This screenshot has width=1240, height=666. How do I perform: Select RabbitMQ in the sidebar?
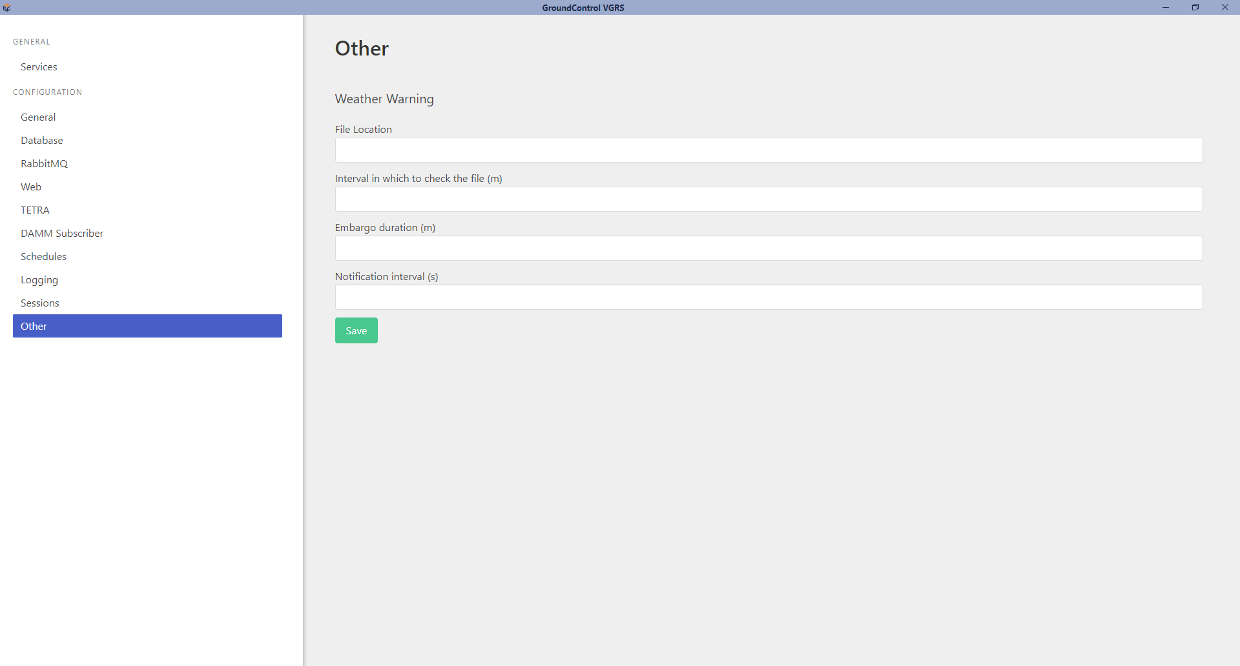click(x=44, y=164)
